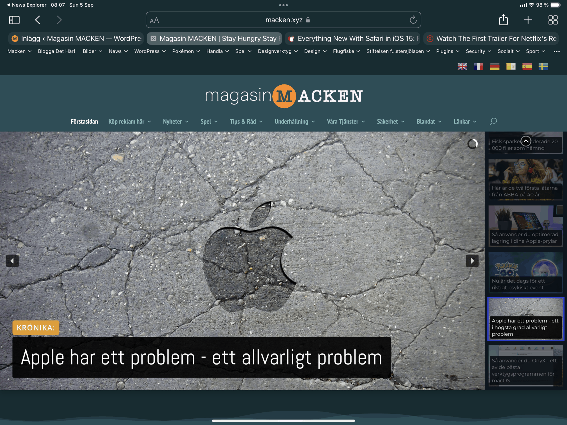Expand the Pokémon bookmarks folder
This screenshot has height=425, width=567.
coord(186,51)
